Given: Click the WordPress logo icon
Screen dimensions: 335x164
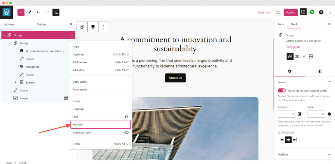Looking at the screenshot, I should coord(7,12).
